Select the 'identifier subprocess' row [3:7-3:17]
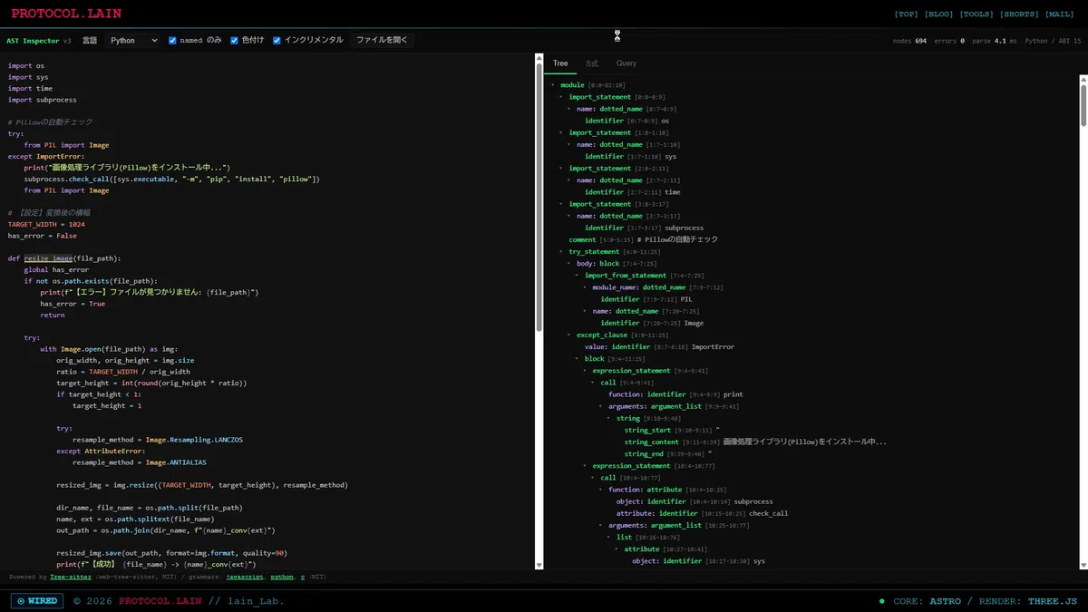Image resolution: width=1088 pixels, height=612 pixels. point(644,228)
